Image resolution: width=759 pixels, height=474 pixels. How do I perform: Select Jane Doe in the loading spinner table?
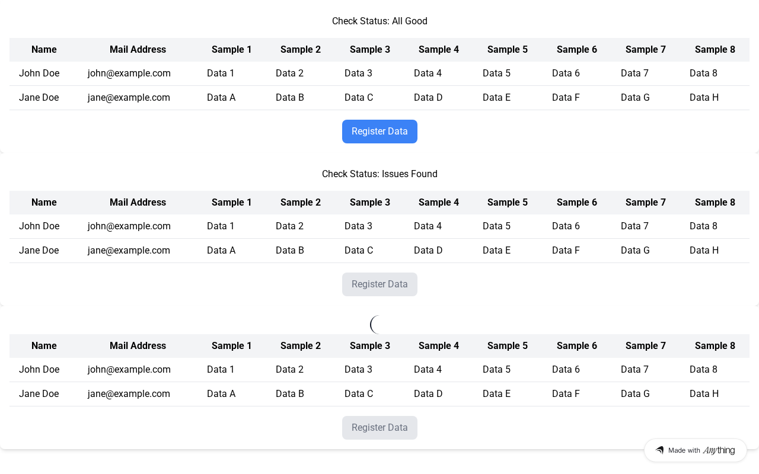click(39, 394)
